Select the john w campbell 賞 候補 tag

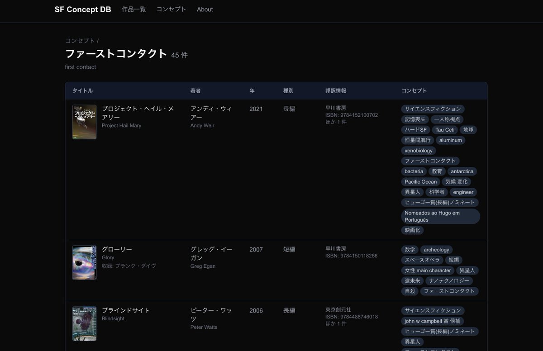coord(433,321)
